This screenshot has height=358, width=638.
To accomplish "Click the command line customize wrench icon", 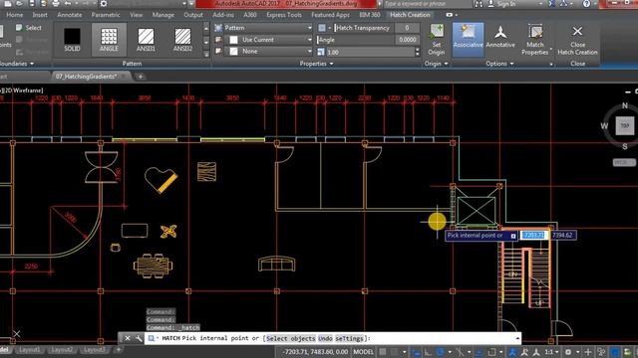I will (139, 338).
